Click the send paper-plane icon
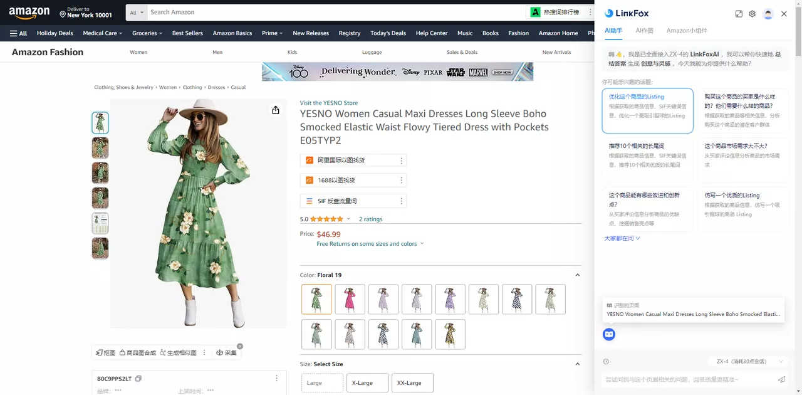This screenshot has height=395, width=802. point(781,379)
